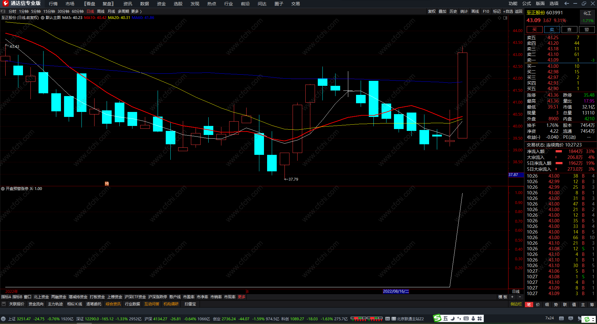Select 细 detail view mode
The width and height of the screenshot is (597, 324).
547,305
